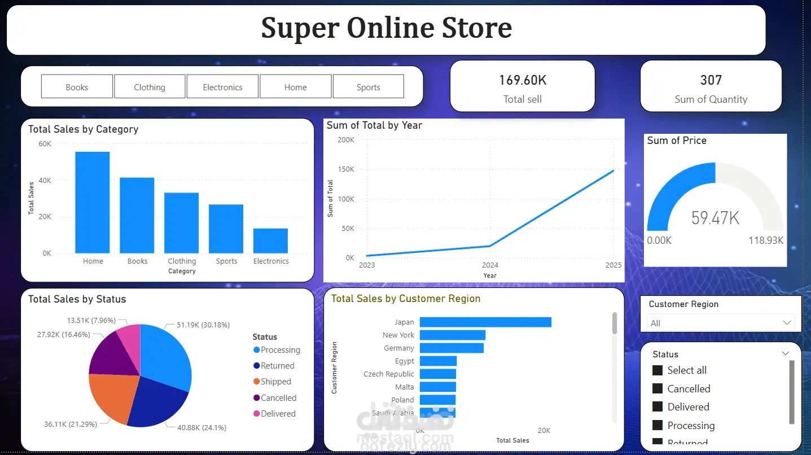Tick the Cancelled status checkbox

657,389
